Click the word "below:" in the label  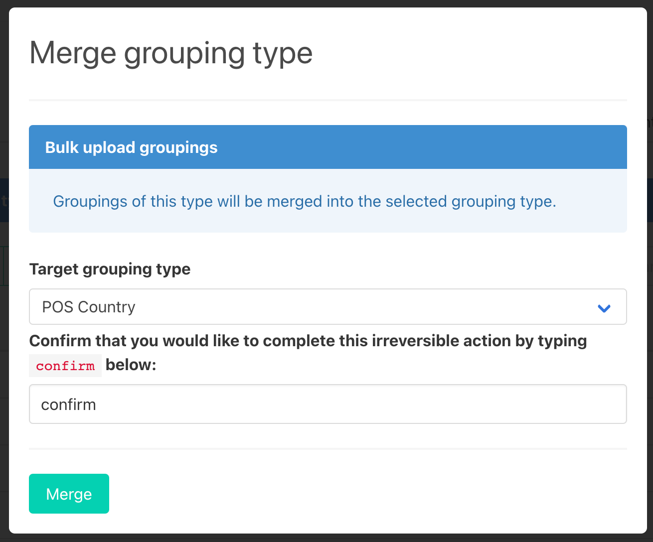(x=131, y=365)
